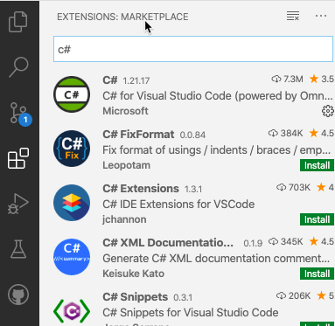The image size is (335, 326).
Task: Open the Search view in activity bar
Action: tap(18, 67)
